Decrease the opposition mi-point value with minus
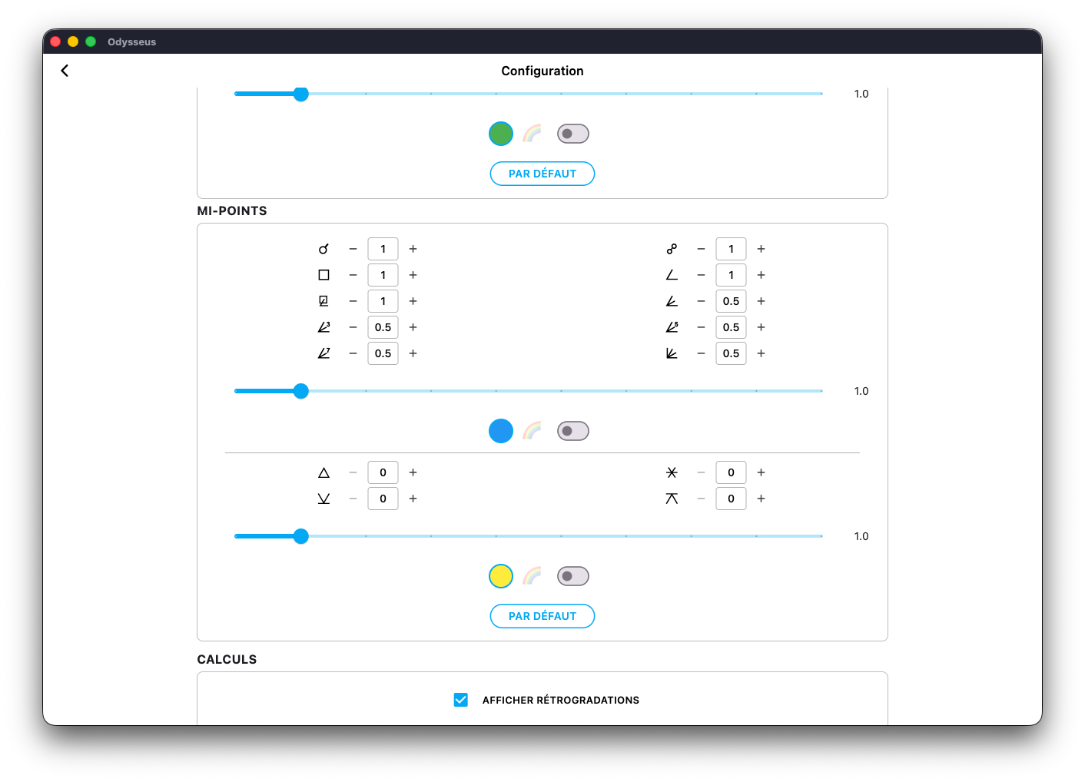Image resolution: width=1085 pixels, height=782 pixels. [701, 249]
